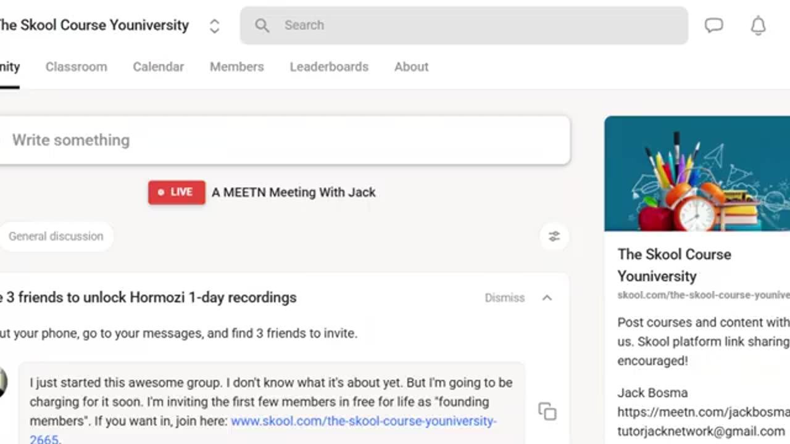The image size is (790, 444).
Task: Switch to the Classroom tab
Action: tap(77, 67)
